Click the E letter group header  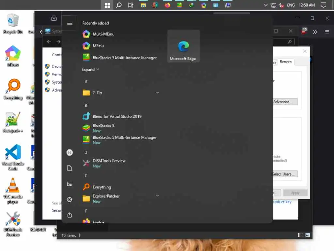tap(86, 176)
